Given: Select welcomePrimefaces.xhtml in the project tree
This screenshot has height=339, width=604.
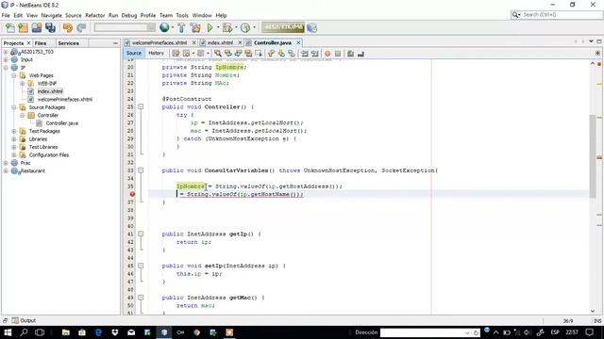Looking at the screenshot, I should coord(65,99).
